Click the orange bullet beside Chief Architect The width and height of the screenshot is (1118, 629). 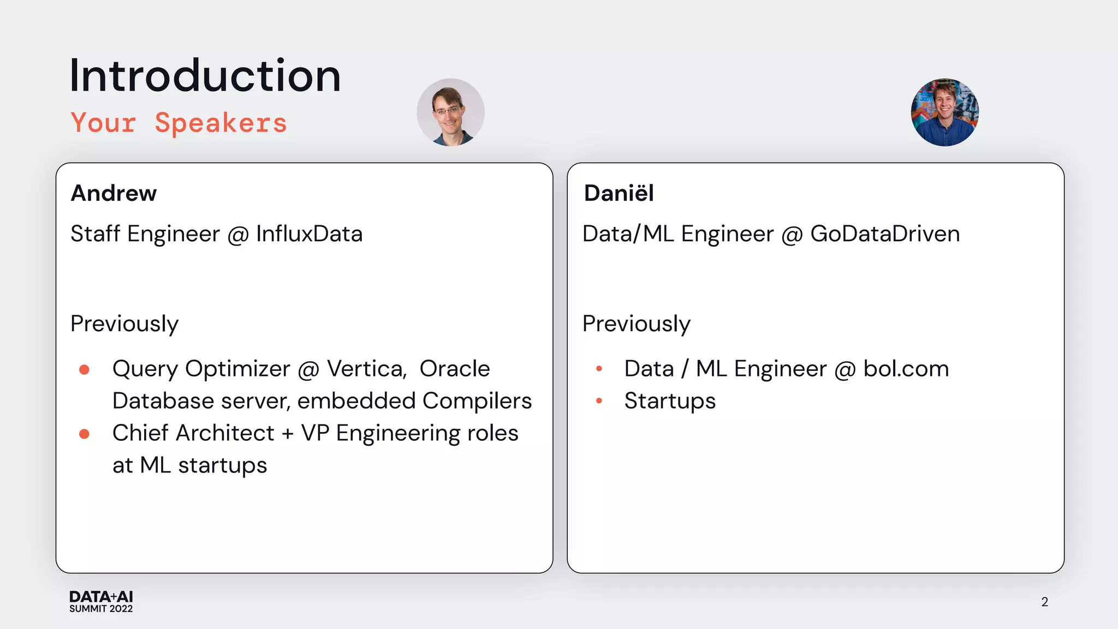(84, 434)
